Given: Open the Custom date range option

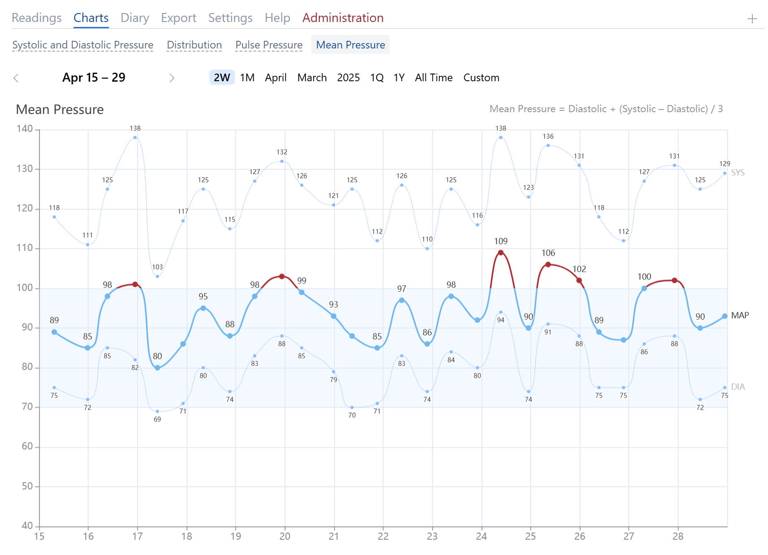Looking at the screenshot, I should (481, 78).
